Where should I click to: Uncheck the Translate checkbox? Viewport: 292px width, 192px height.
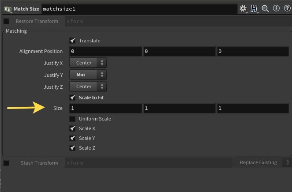pos(72,41)
